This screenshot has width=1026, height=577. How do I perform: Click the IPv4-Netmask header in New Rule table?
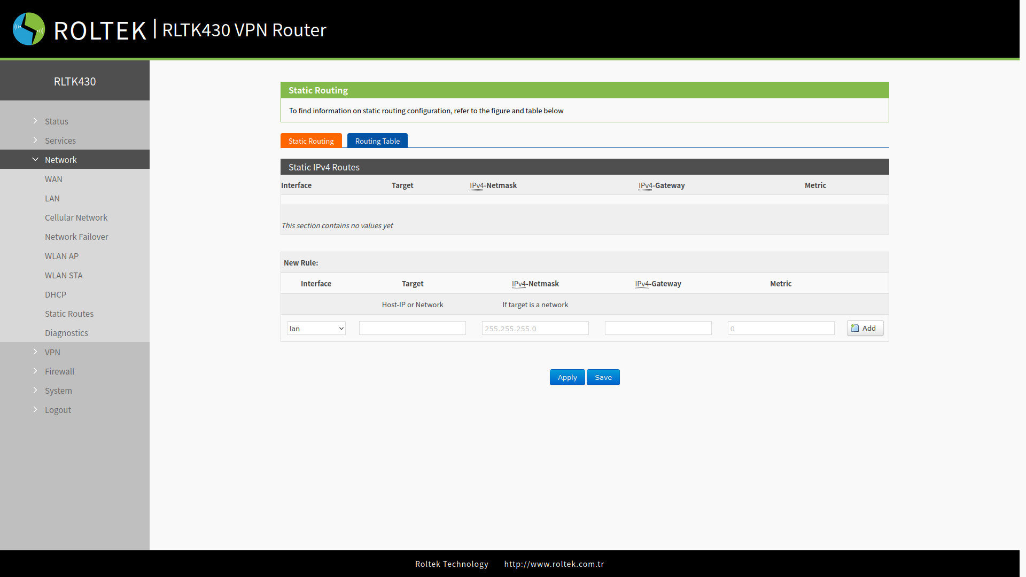click(535, 284)
